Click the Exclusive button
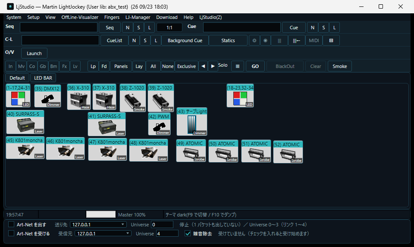Viewport: 414px width, 247px height. click(186, 66)
